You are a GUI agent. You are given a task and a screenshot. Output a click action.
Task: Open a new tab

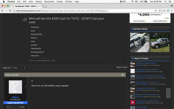coord(45,7)
